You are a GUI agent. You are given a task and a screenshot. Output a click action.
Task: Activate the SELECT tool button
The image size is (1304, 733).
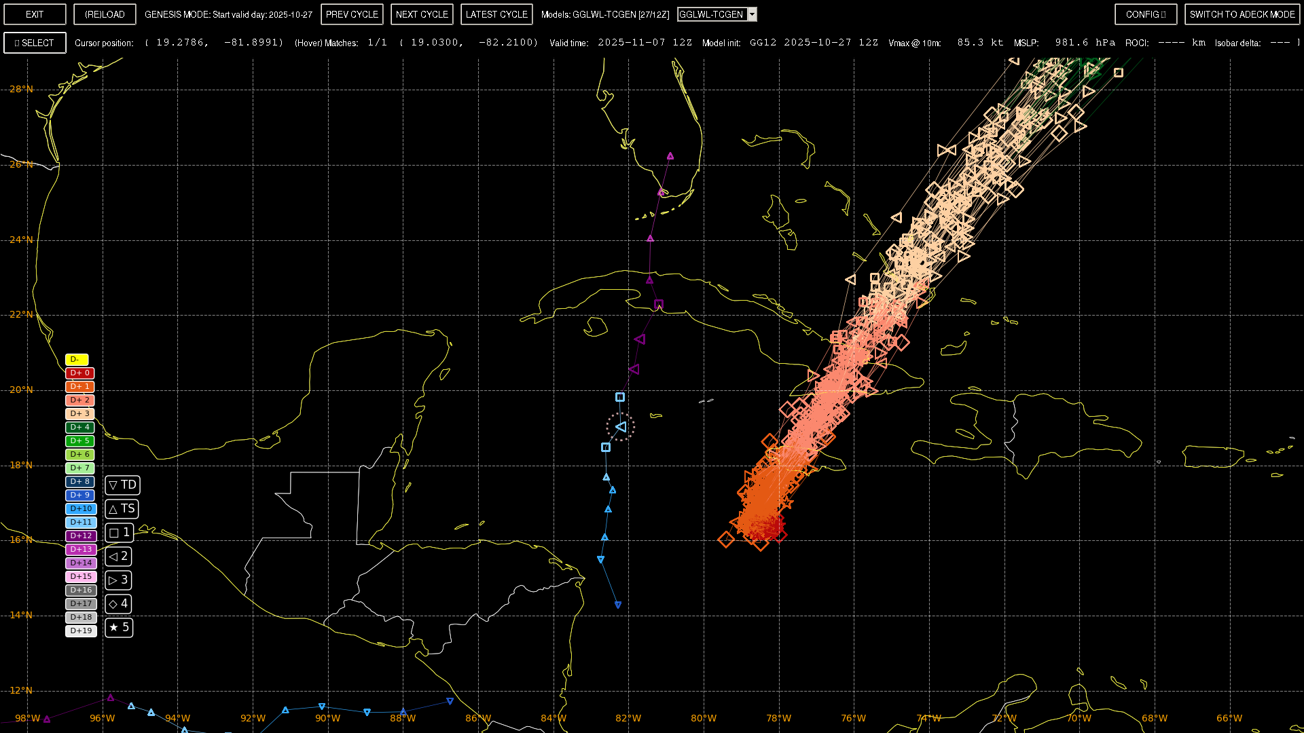(x=35, y=43)
